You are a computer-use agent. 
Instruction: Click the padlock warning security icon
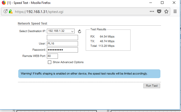(11, 11)
